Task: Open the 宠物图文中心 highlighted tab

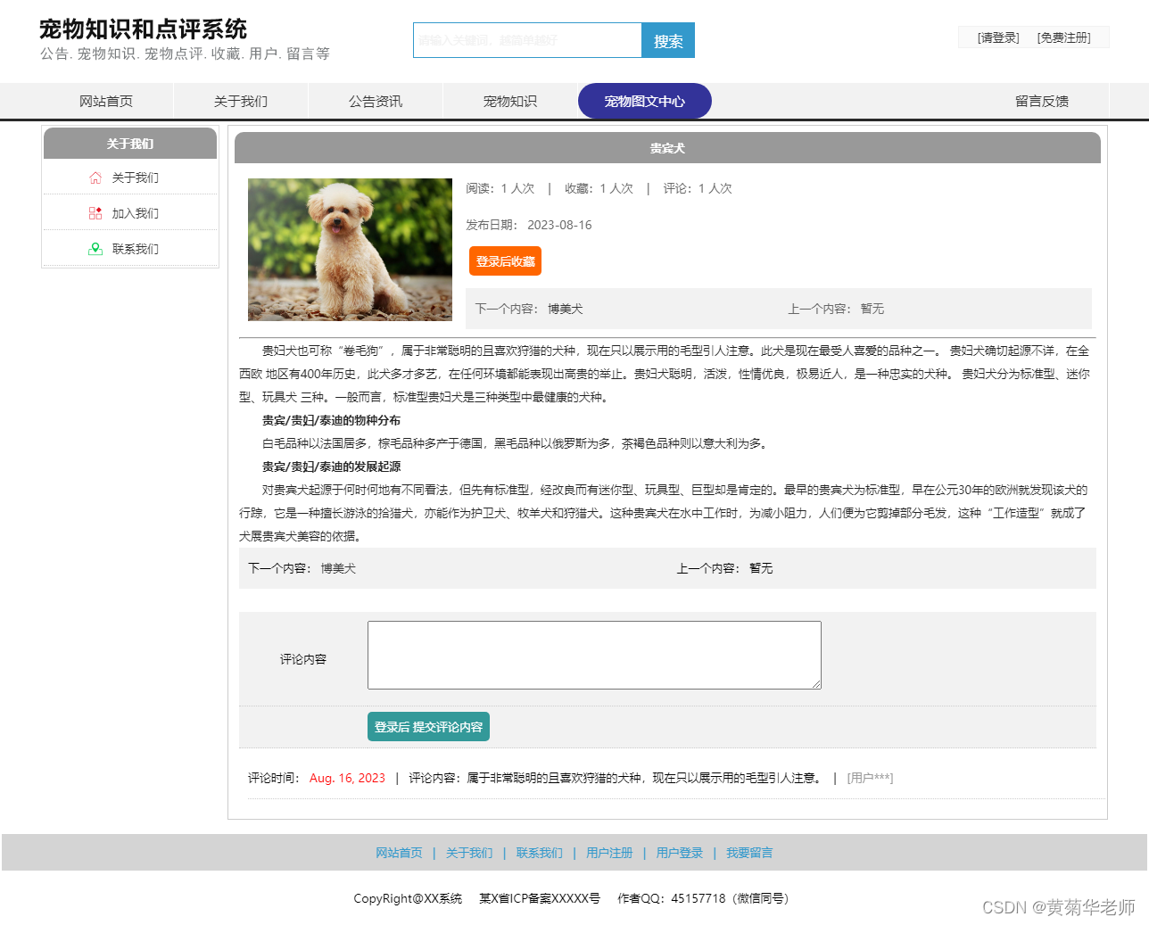Action: point(645,101)
